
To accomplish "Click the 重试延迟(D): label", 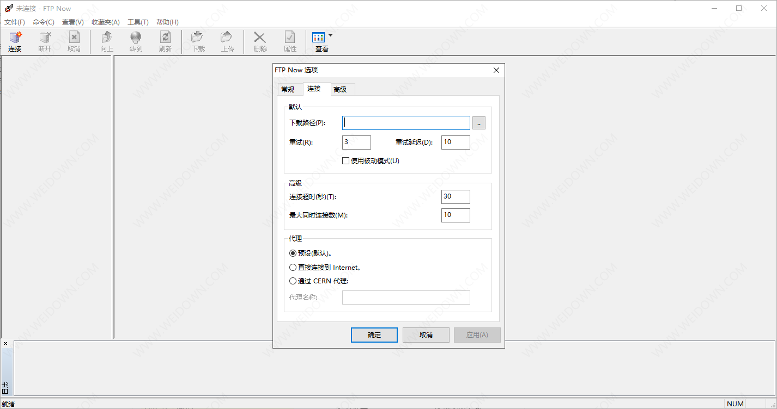I will pos(414,142).
